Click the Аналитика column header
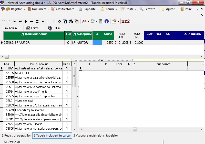 (x=188, y=35)
